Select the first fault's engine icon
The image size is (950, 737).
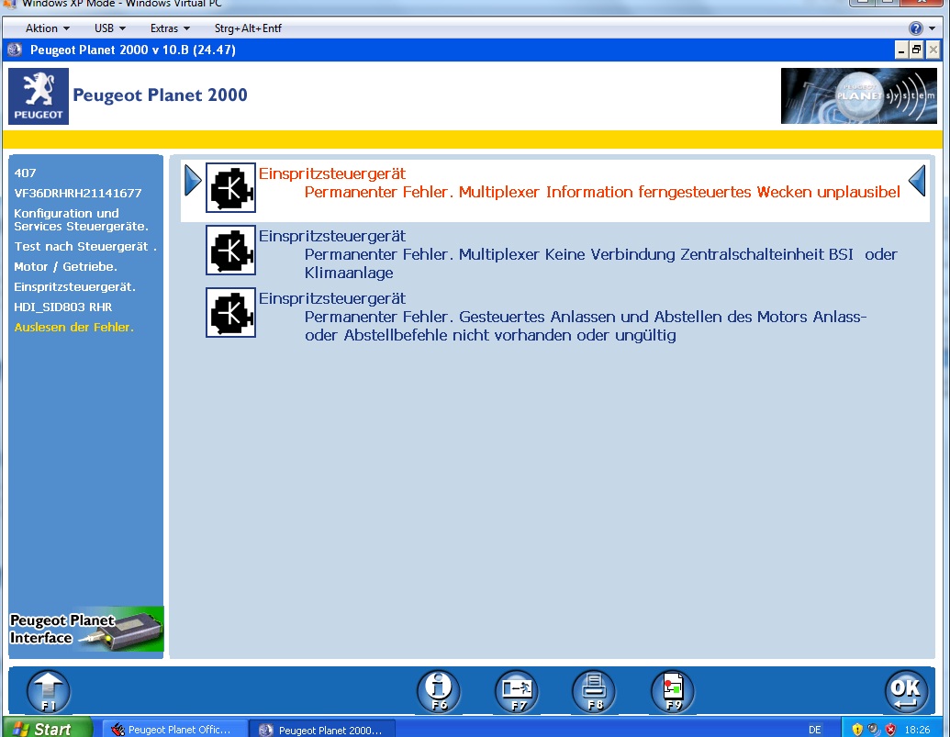point(230,187)
